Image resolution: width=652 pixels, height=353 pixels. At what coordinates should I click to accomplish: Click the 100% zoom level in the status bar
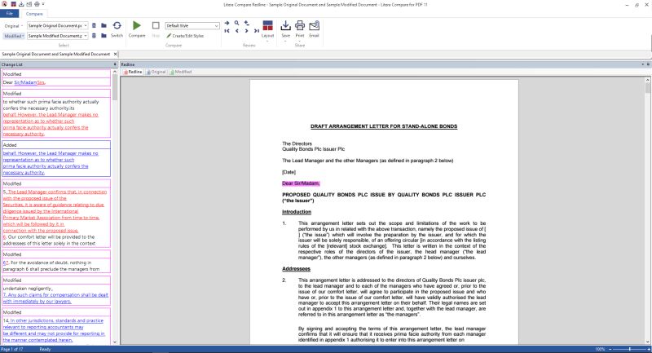[x=600, y=349]
